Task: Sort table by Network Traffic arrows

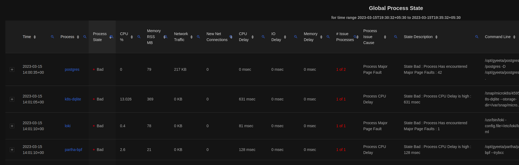Action: [x=191, y=37]
